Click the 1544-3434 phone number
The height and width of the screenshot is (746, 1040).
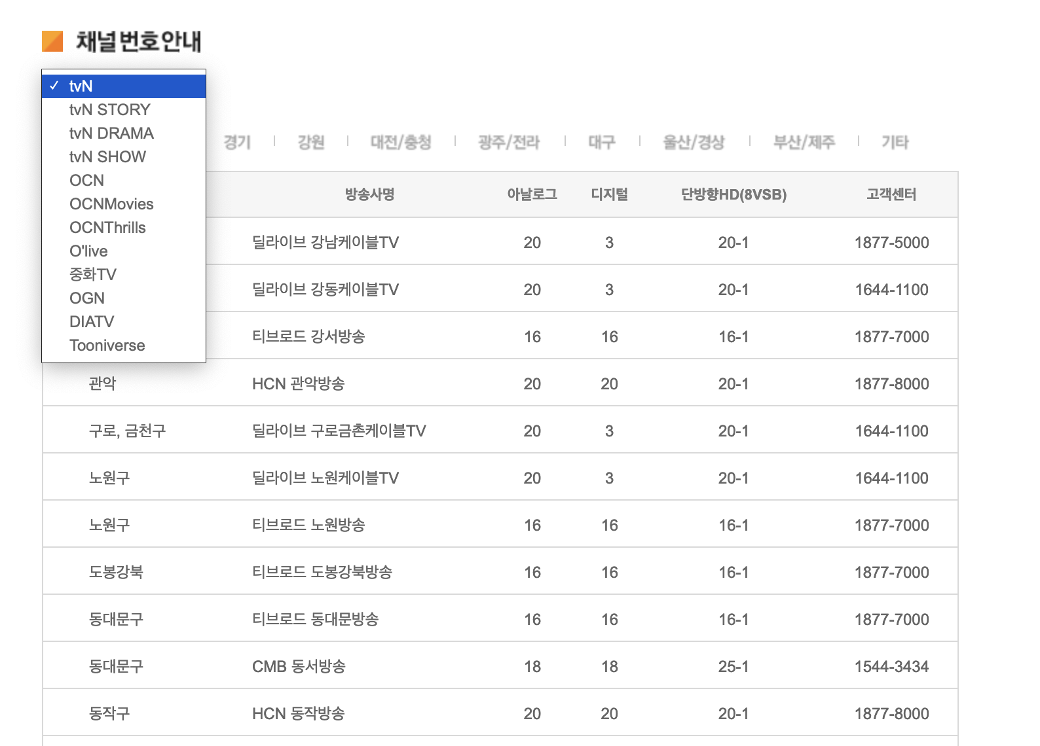click(x=891, y=666)
